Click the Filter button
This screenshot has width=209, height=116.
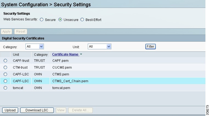151,47
